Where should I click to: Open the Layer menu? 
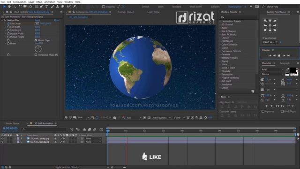click(31, 2)
